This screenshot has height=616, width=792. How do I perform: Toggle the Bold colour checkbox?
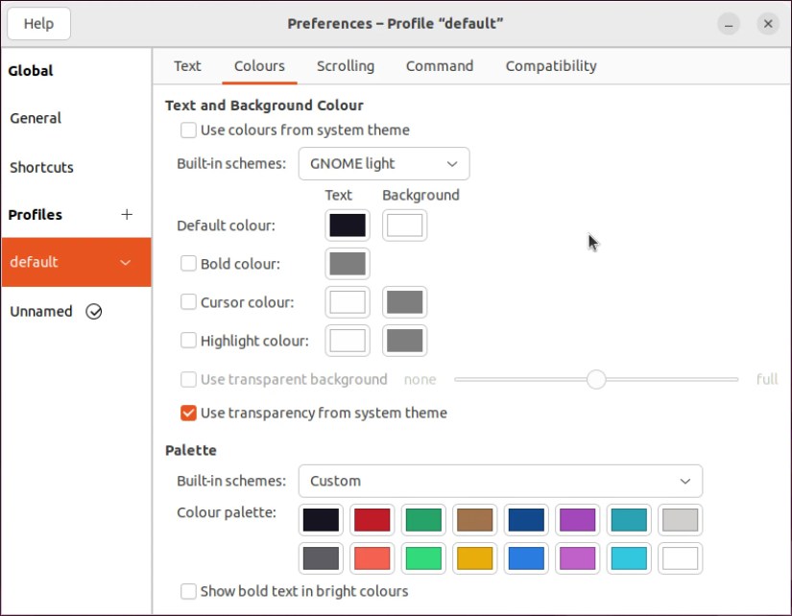point(189,263)
